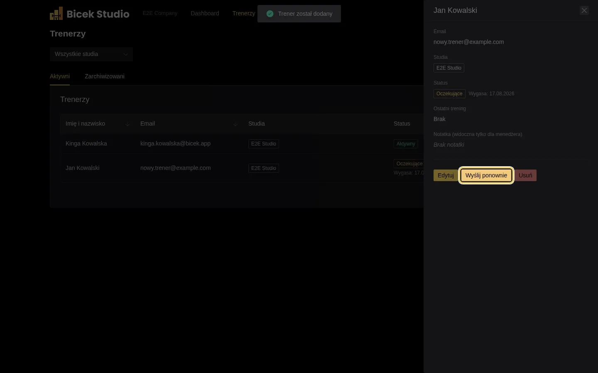
Task: Close the Jan Kowalski details panel
Action: (x=584, y=10)
